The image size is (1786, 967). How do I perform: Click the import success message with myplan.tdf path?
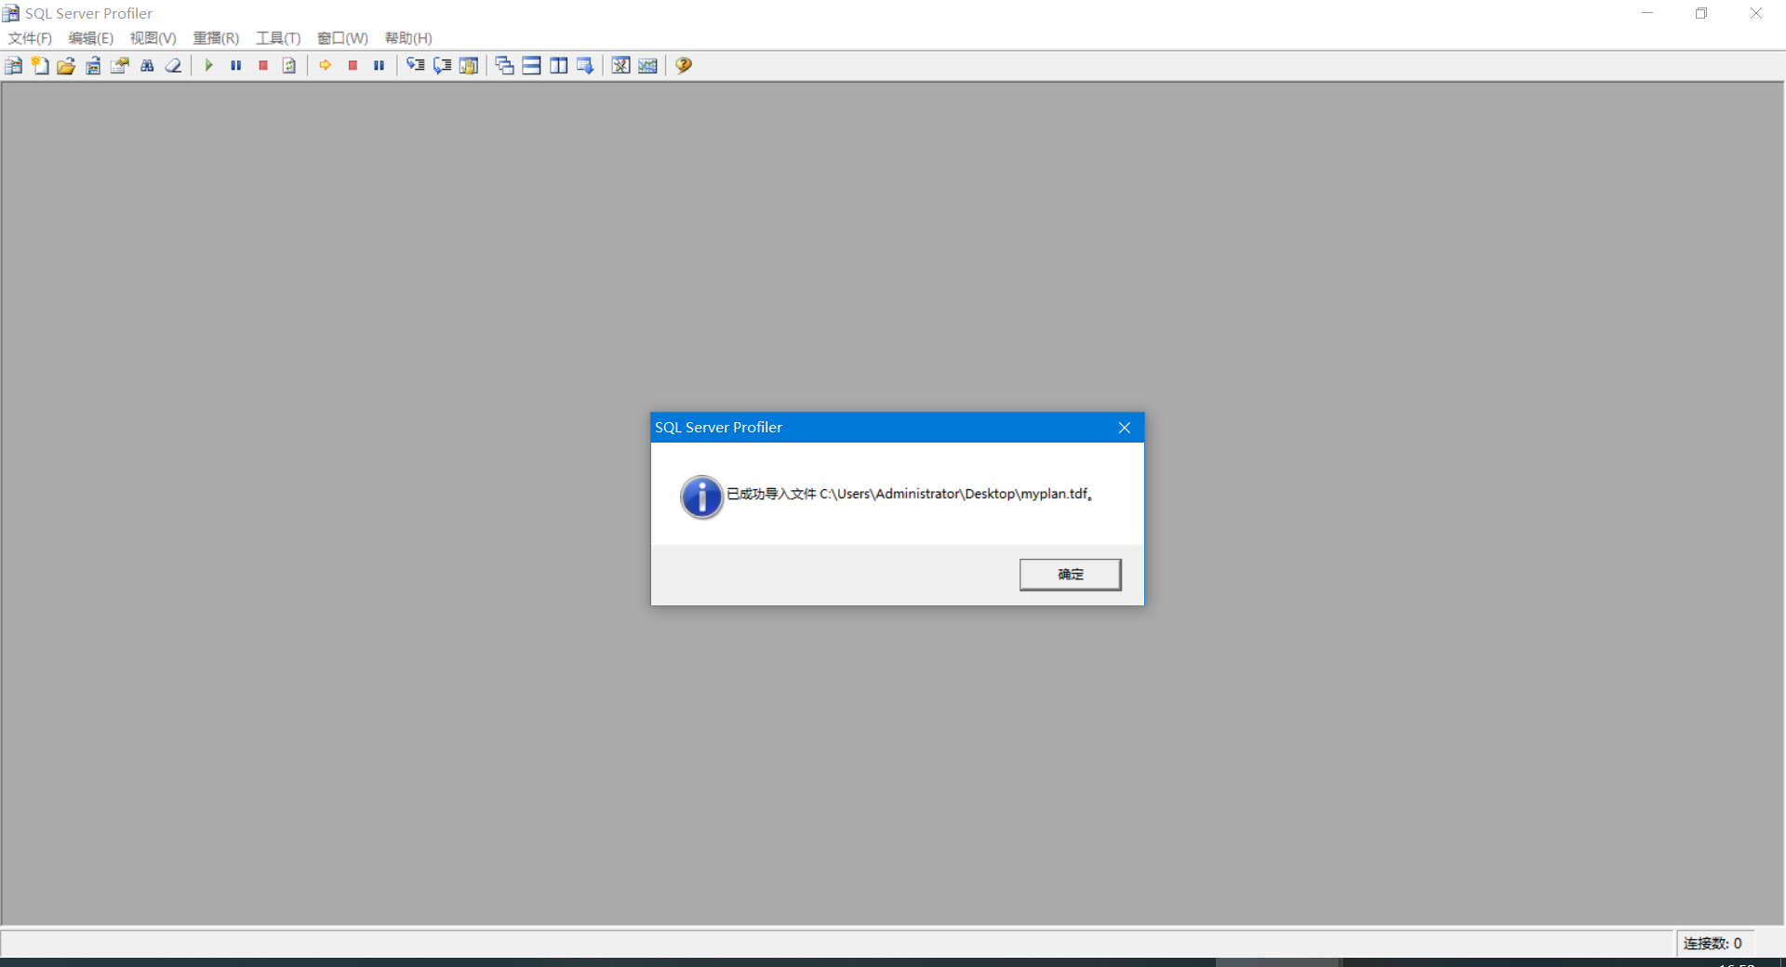(910, 494)
